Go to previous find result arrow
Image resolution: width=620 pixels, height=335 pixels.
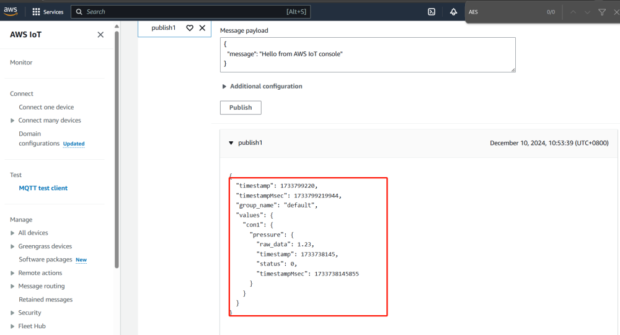click(x=573, y=12)
